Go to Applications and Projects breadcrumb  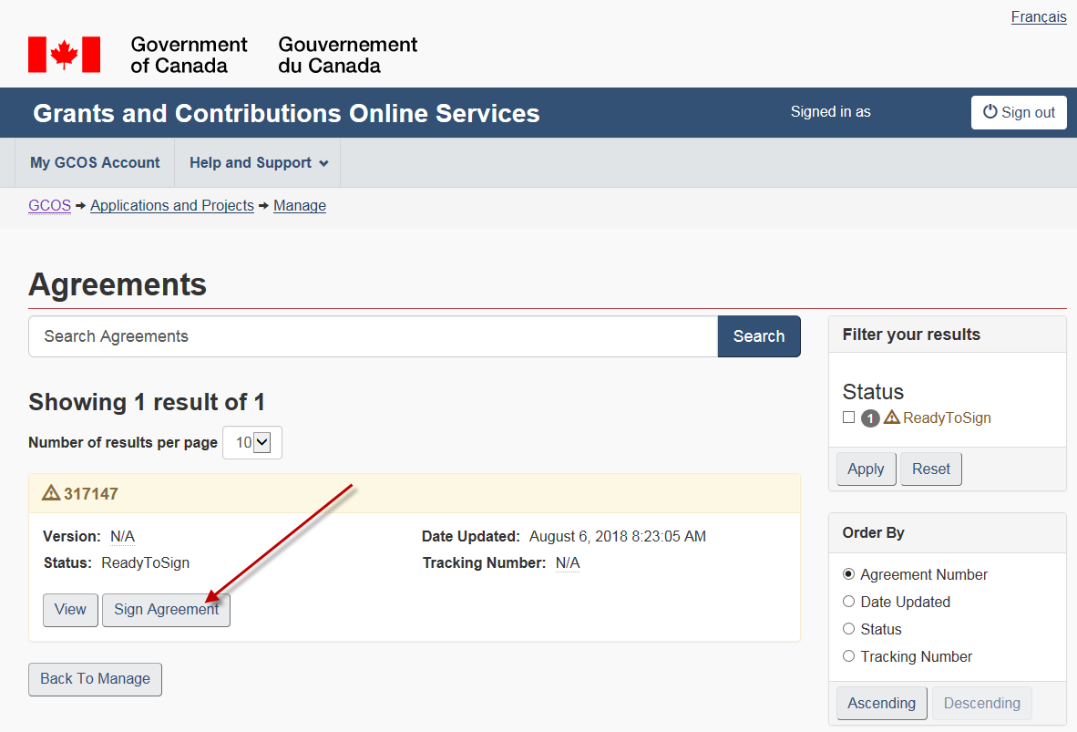pos(172,206)
